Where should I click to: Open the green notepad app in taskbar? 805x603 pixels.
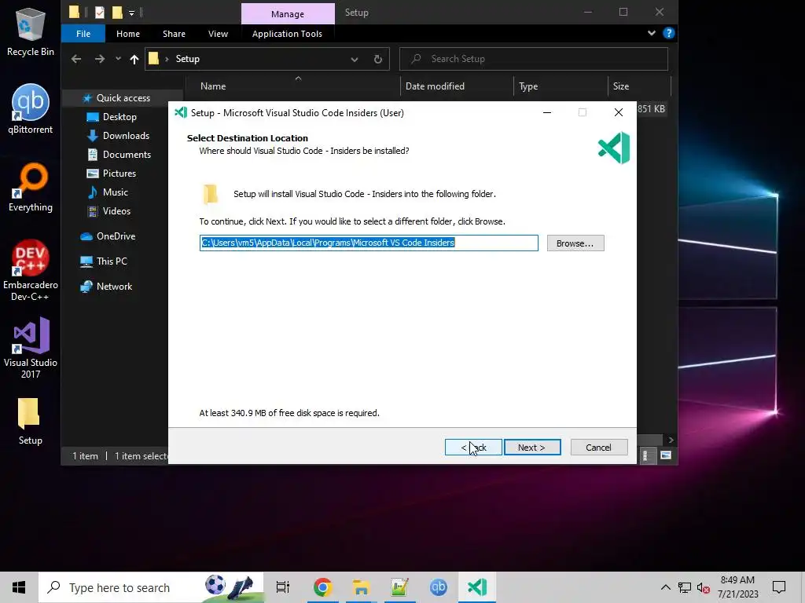pos(399,587)
